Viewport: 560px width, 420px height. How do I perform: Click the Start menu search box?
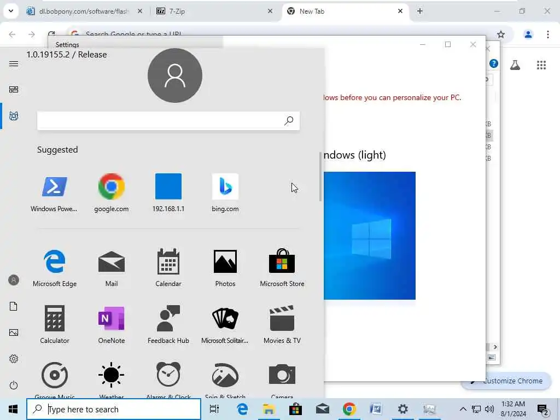pyautogui.click(x=168, y=121)
